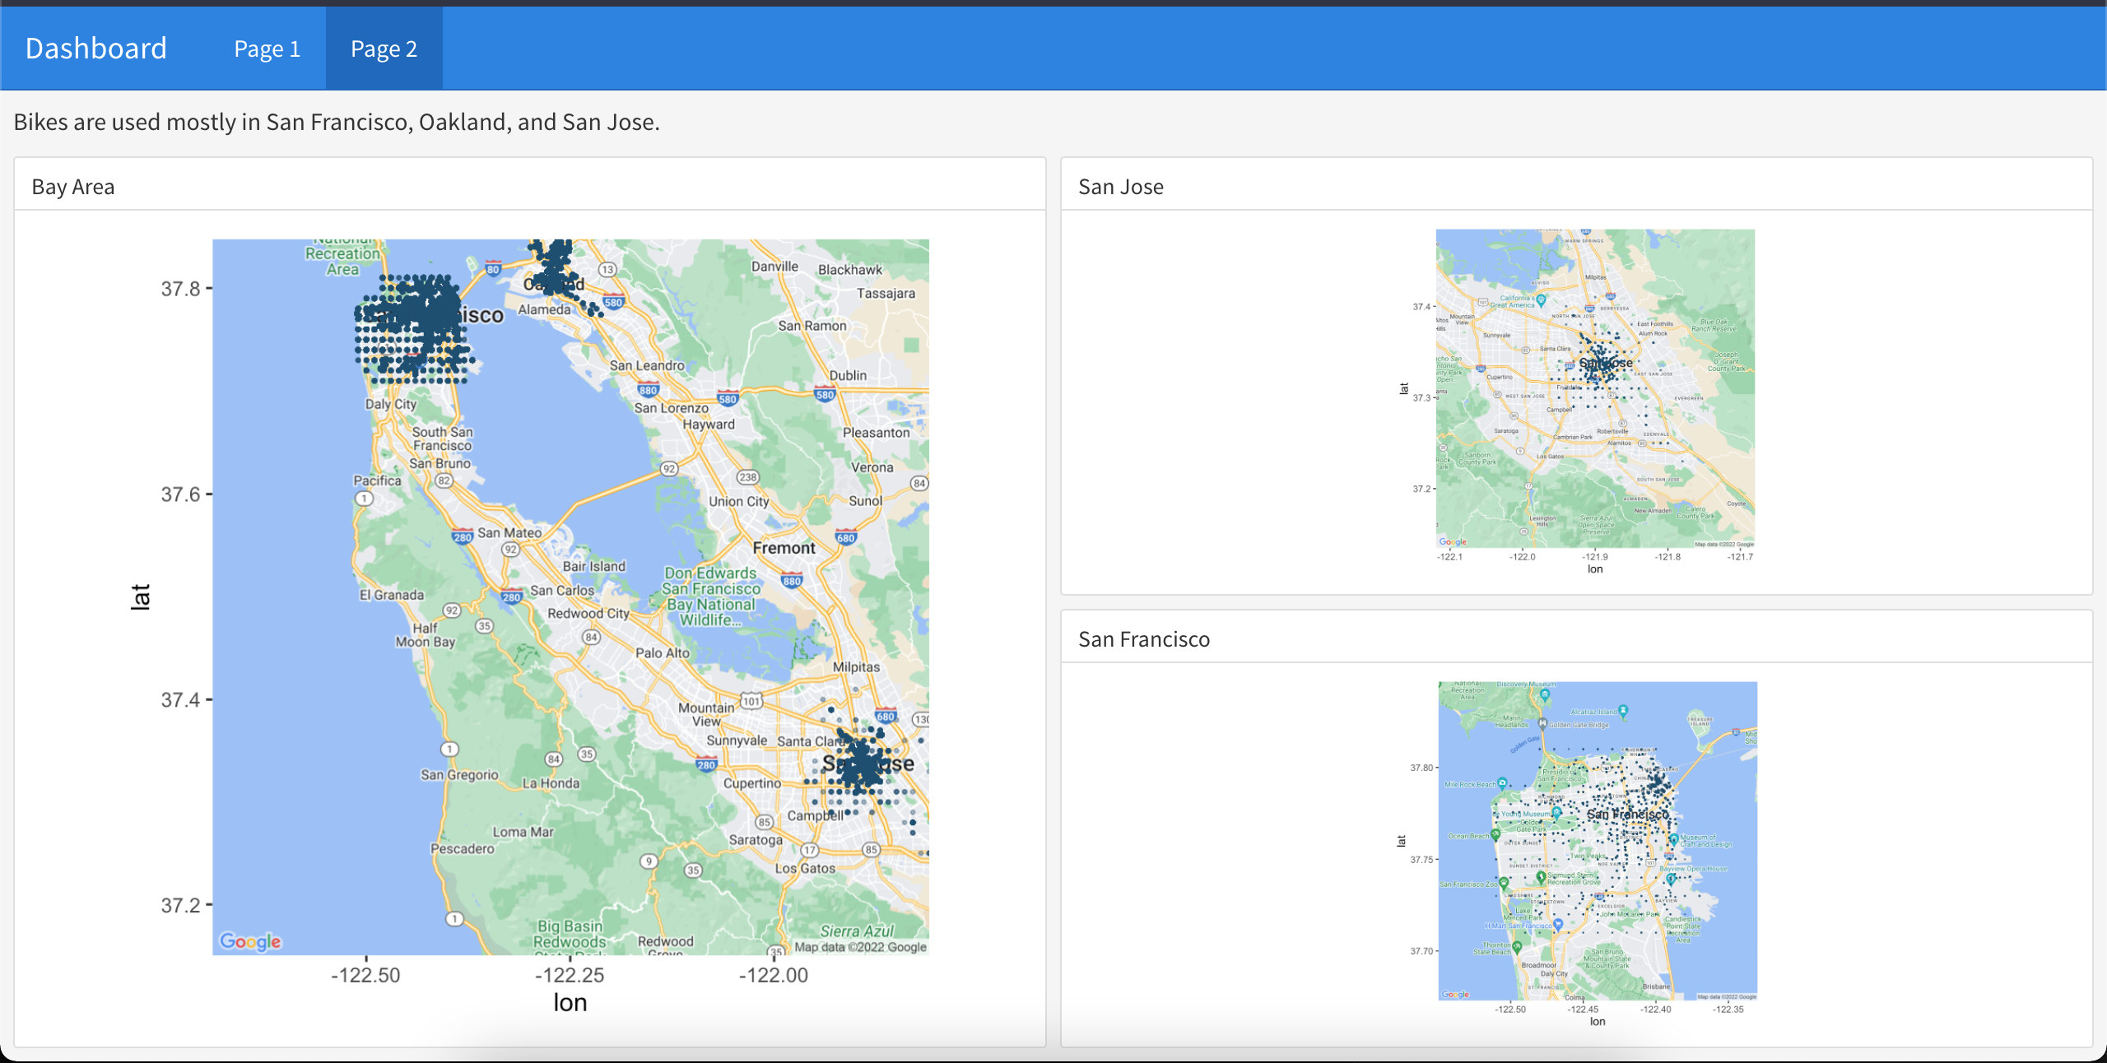
Task: Click the Sigmund Stern Recreation Grove marker
Action: coord(1542,879)
